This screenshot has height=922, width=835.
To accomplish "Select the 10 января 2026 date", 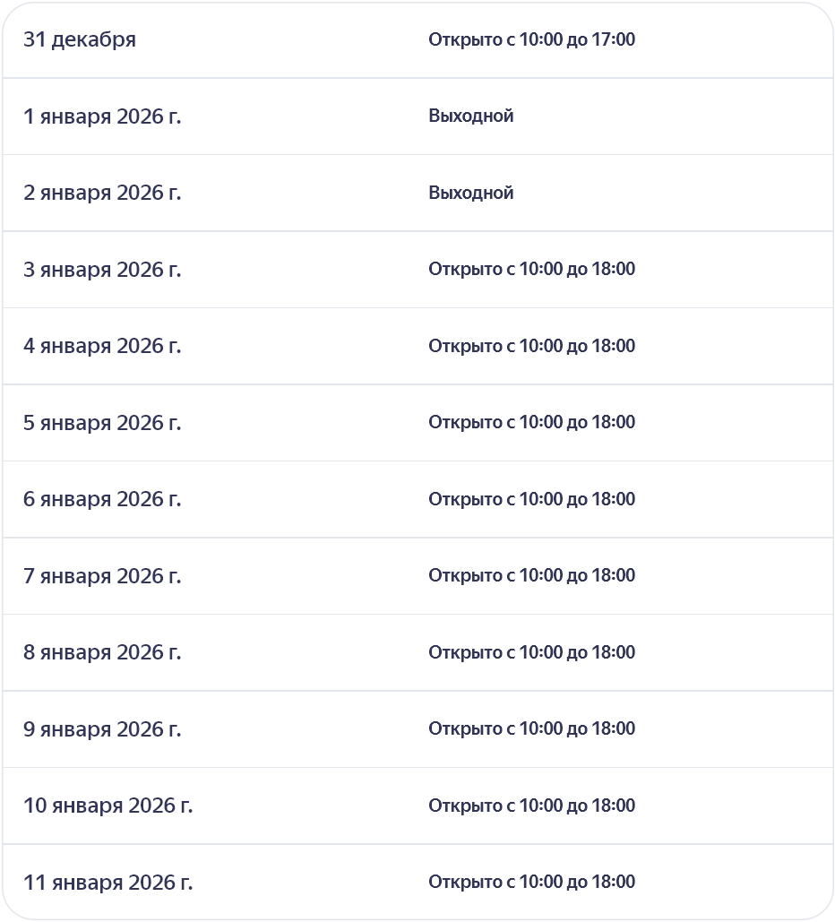I will pyautogui.click(x=108, y=806).
